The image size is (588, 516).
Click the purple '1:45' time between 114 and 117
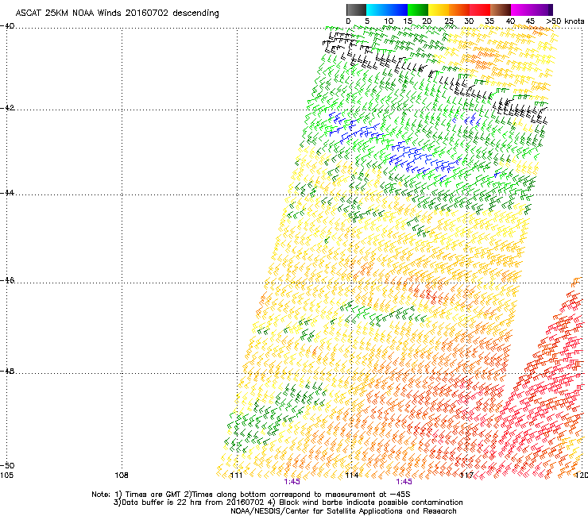(404, 482)
